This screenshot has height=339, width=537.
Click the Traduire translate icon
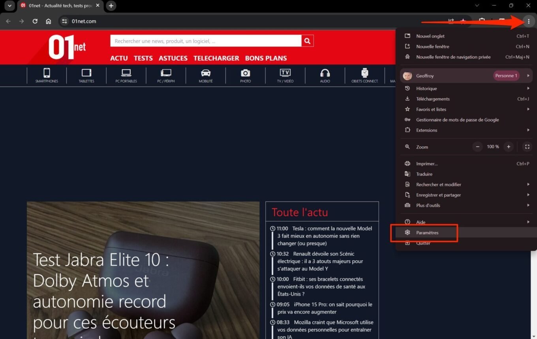(x=407, y=174)
